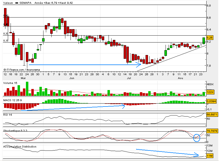Click the "Année +Bas: 6,79 +Haut: 9,42" text
The height and width of the screenshot is (161, 219).
(x=54, y=3)
